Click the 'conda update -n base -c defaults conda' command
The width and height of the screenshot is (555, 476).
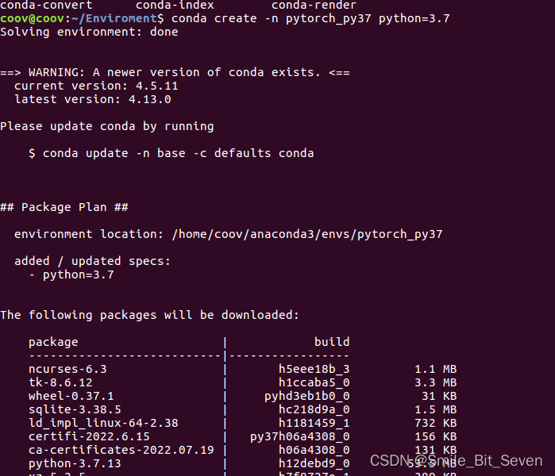pyautogui.click(x=179, y=153)
